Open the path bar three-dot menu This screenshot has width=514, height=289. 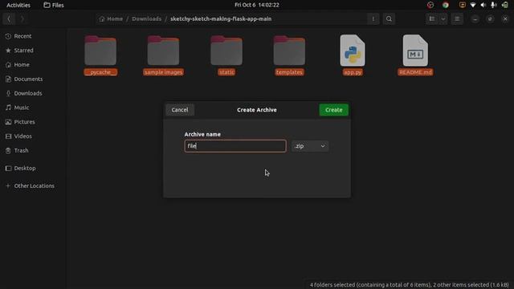[x=373, y=18]
